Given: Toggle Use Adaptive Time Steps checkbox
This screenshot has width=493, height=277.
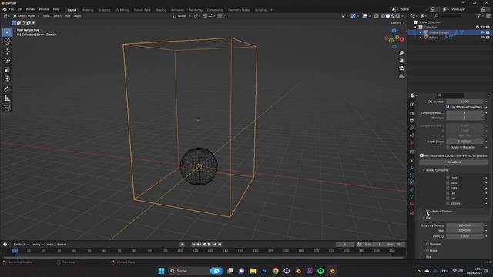Looking at the screenshot, I should tap(448, 107).
